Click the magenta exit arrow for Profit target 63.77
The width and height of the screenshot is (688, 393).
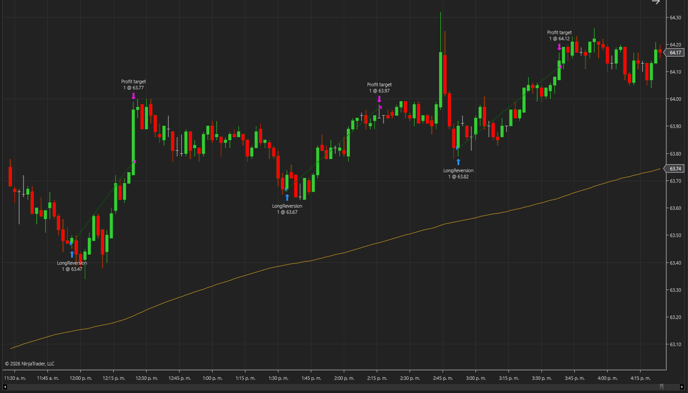(133, 96)
